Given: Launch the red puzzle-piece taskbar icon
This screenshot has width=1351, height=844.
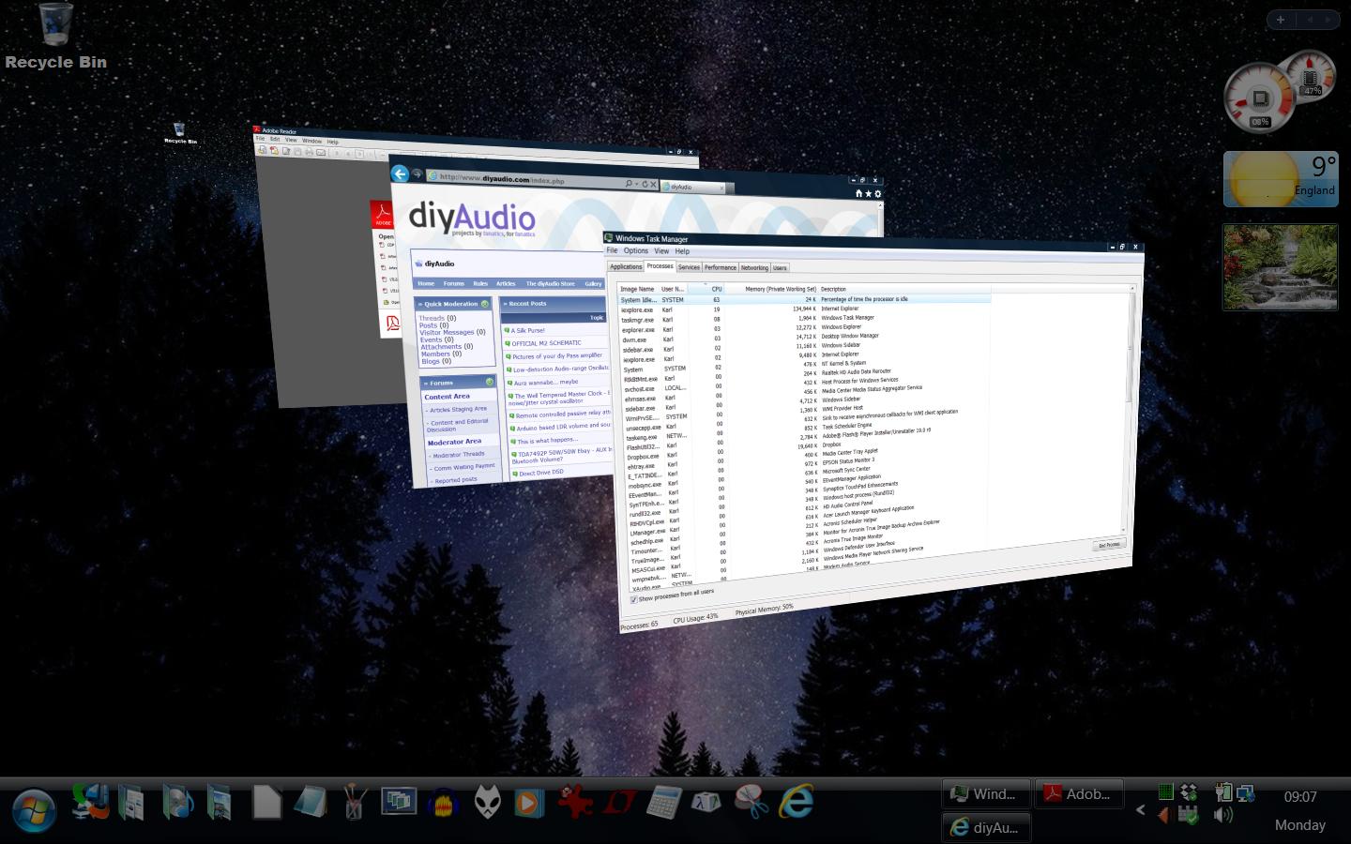Looking at the screenshot, I should coord(575,802).
